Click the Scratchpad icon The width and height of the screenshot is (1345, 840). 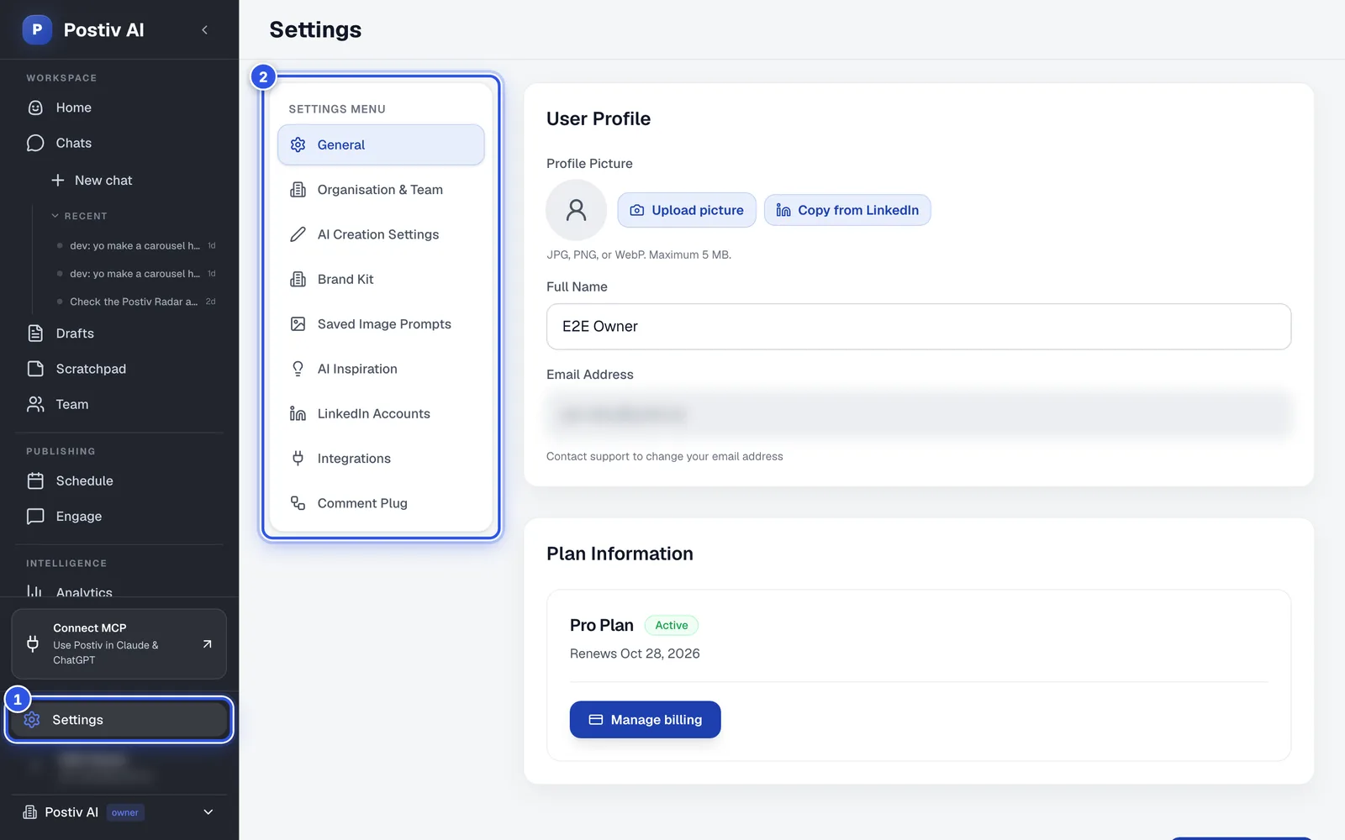click(x=35, y=369)
